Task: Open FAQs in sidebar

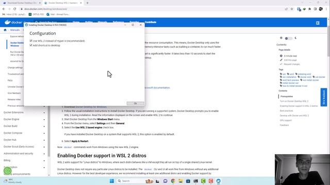Action: (10, 81)
